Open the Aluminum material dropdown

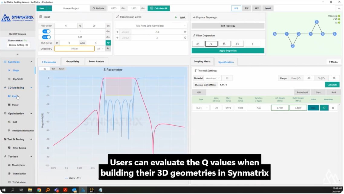[213, 78]
